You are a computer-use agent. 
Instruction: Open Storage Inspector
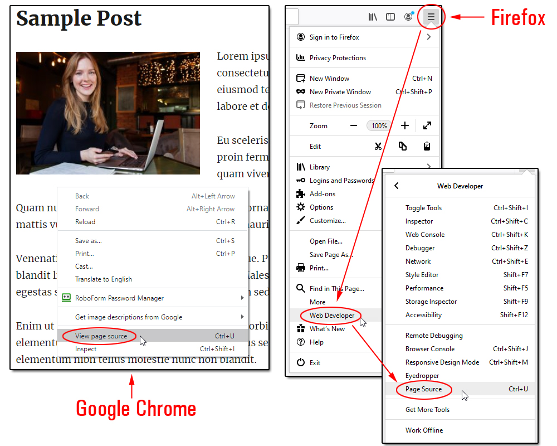tap(460, 302)
